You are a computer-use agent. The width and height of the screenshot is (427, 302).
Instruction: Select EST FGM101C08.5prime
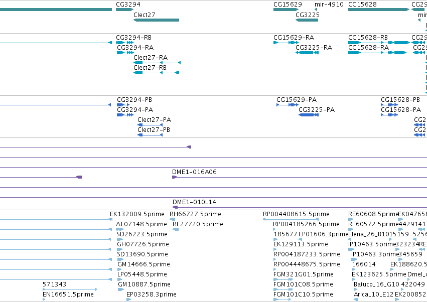(x=303, y=284)
